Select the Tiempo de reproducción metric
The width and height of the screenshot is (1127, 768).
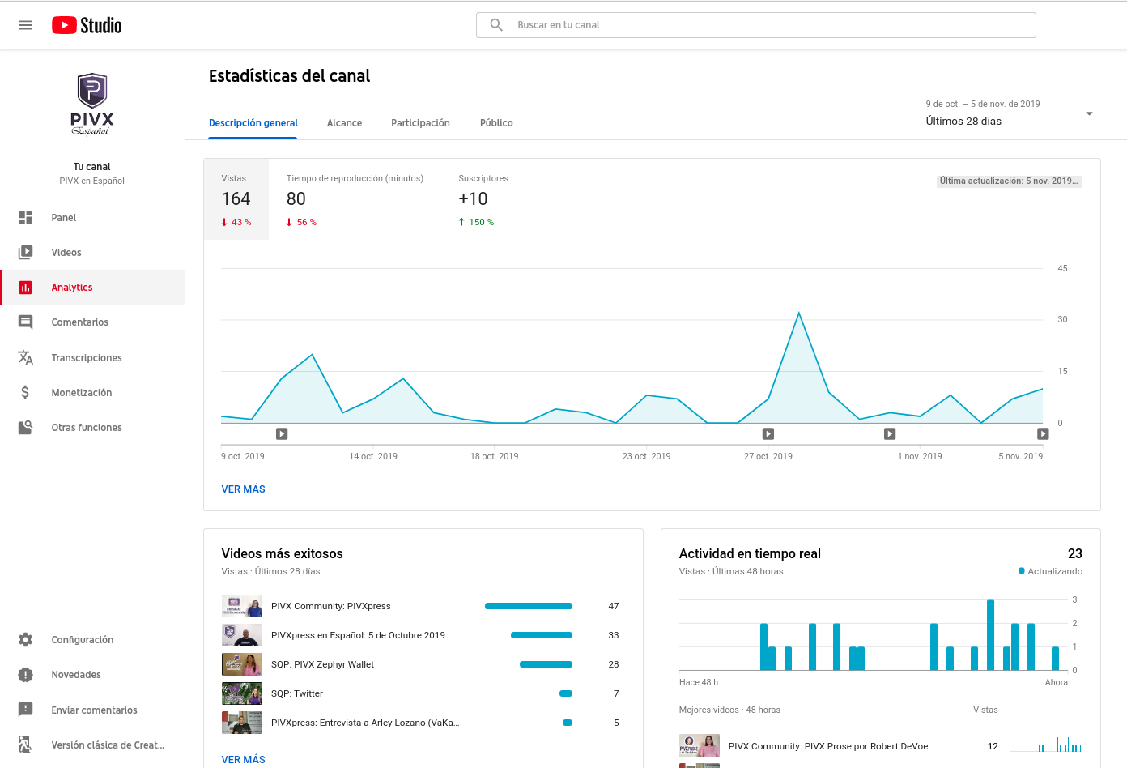click(355, 199)
